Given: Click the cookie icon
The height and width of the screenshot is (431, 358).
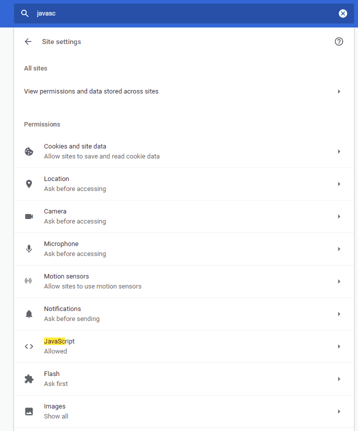Looking at the screenshot, I should pos(29,151).
